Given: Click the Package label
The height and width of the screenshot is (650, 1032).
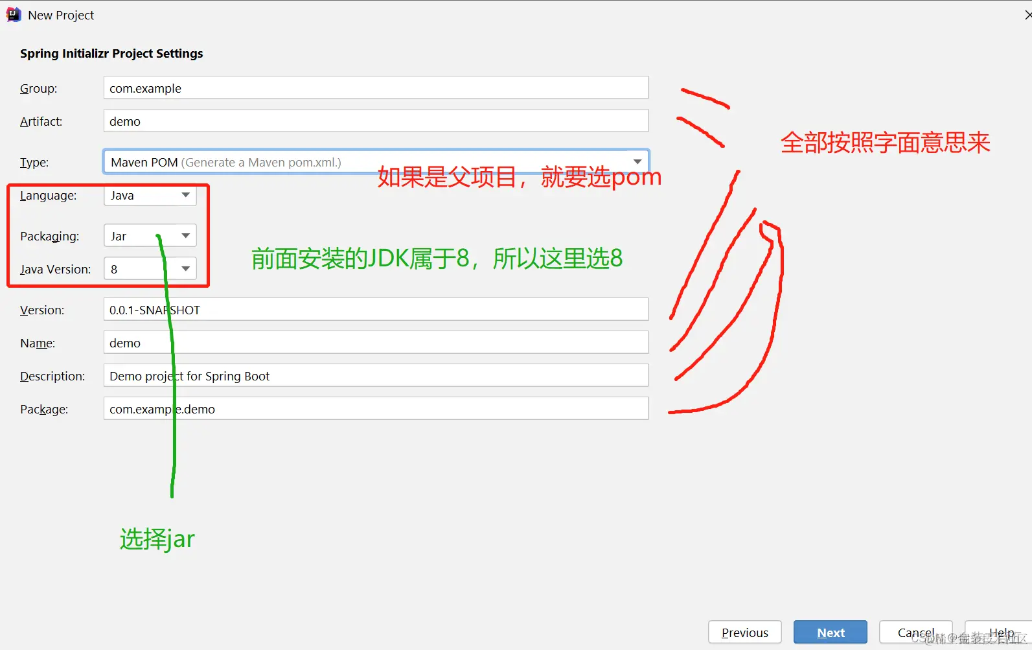Looking at the screenshot, I should click(44, 410).
